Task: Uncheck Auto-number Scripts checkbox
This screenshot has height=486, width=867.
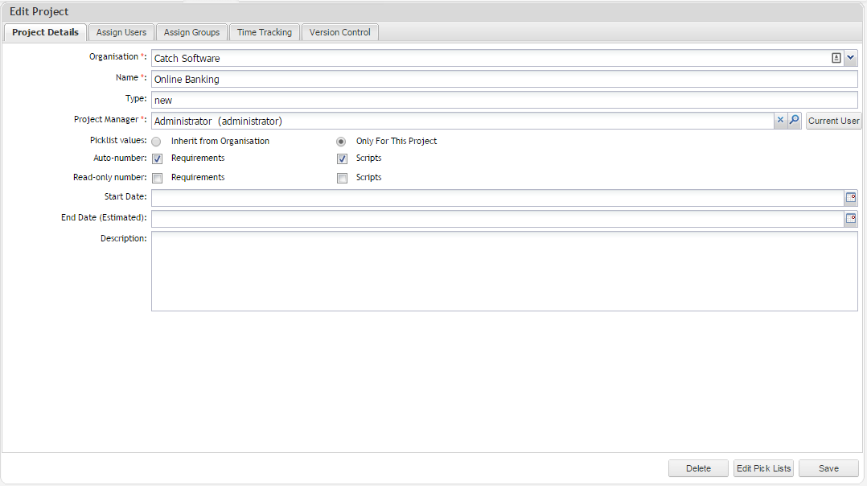Action: tap(342, 159)
